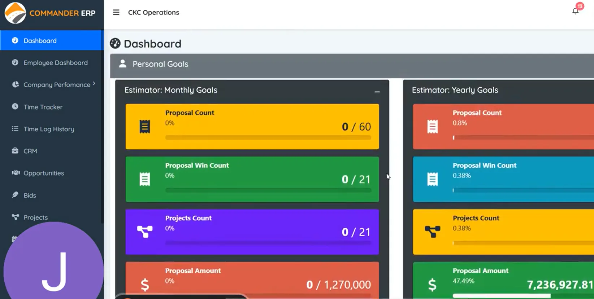Click the monthly Proposal Count progress bar
The height and width of the screenshot is (299, 594).
coord(268,137)
